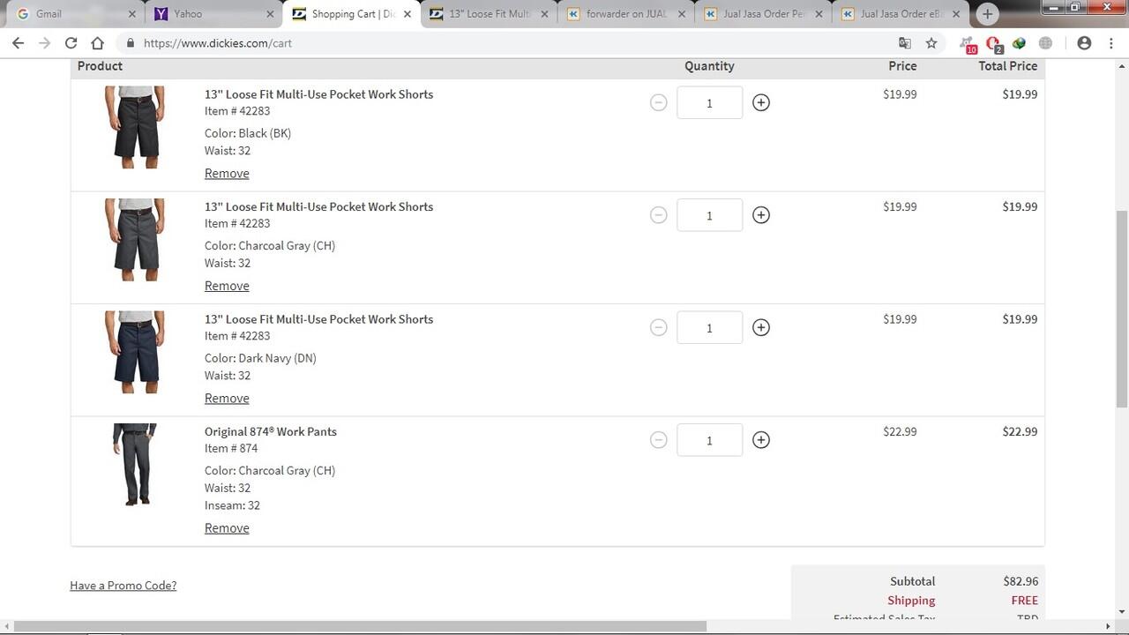Open Have a Promo Code link
1129x635 pixels.
coord(123,586)
